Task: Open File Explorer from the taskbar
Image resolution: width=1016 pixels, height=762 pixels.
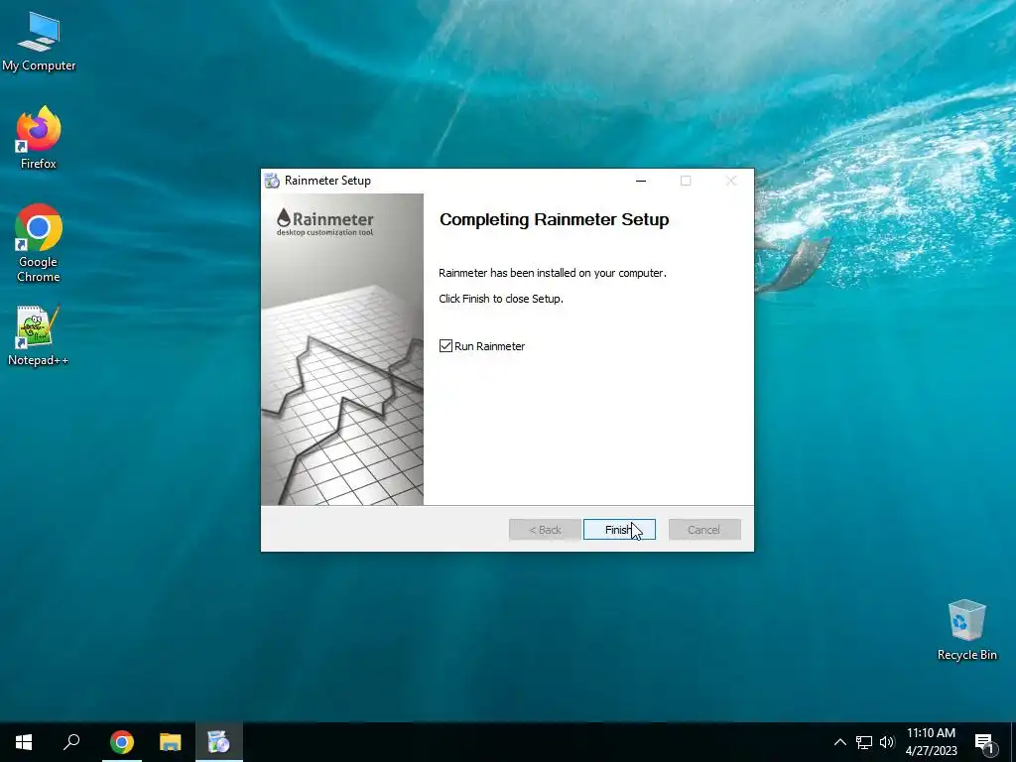Action: tap(171, 742)
